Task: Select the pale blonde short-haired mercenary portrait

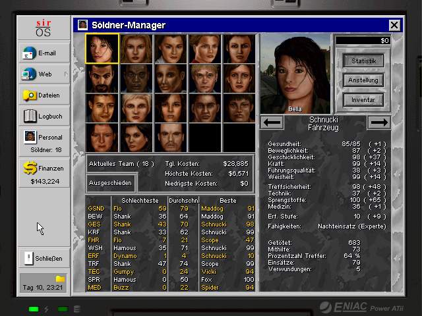Action: (136, 108)
